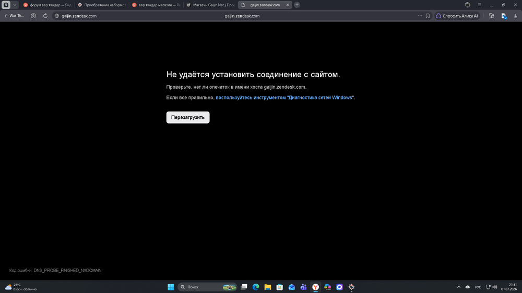Bookmark this page using the bookmark icon
This screenshot has width=522, height=293.
[x=428, y=16]
